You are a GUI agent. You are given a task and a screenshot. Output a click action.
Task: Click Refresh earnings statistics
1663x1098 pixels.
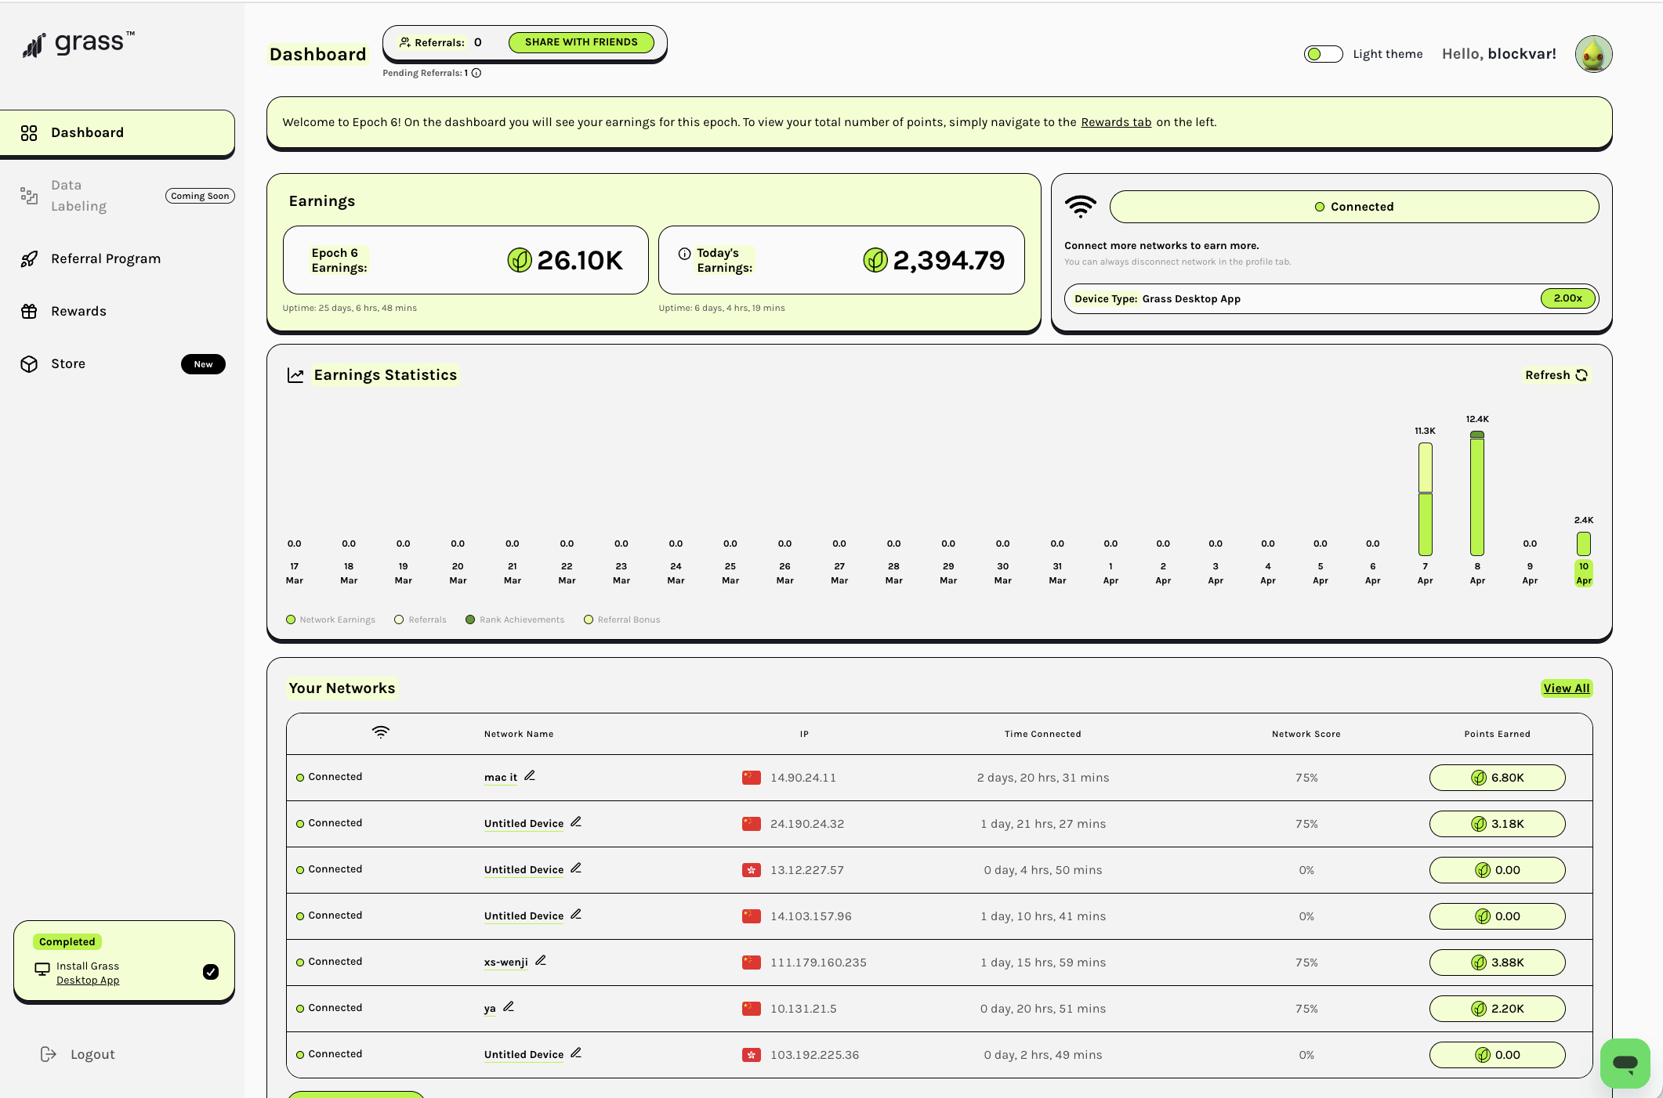click(x=1556, y=375)
